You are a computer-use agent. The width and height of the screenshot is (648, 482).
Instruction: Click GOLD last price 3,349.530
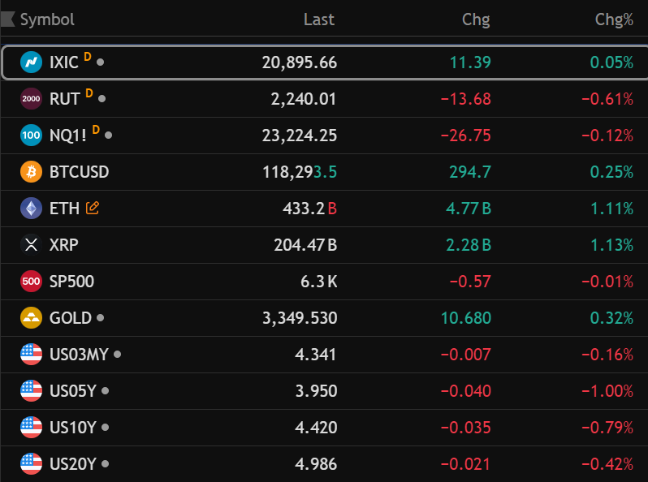pos(300,318)
